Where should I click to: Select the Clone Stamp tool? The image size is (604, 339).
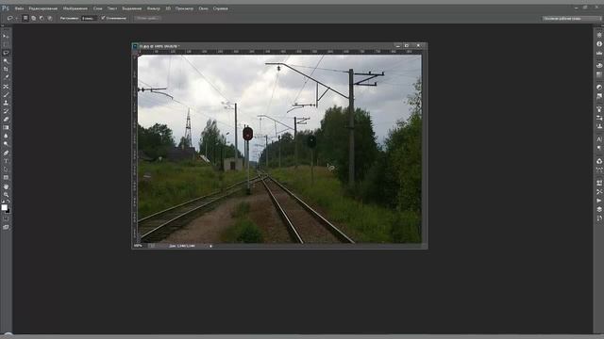click(x=6, y=103)
